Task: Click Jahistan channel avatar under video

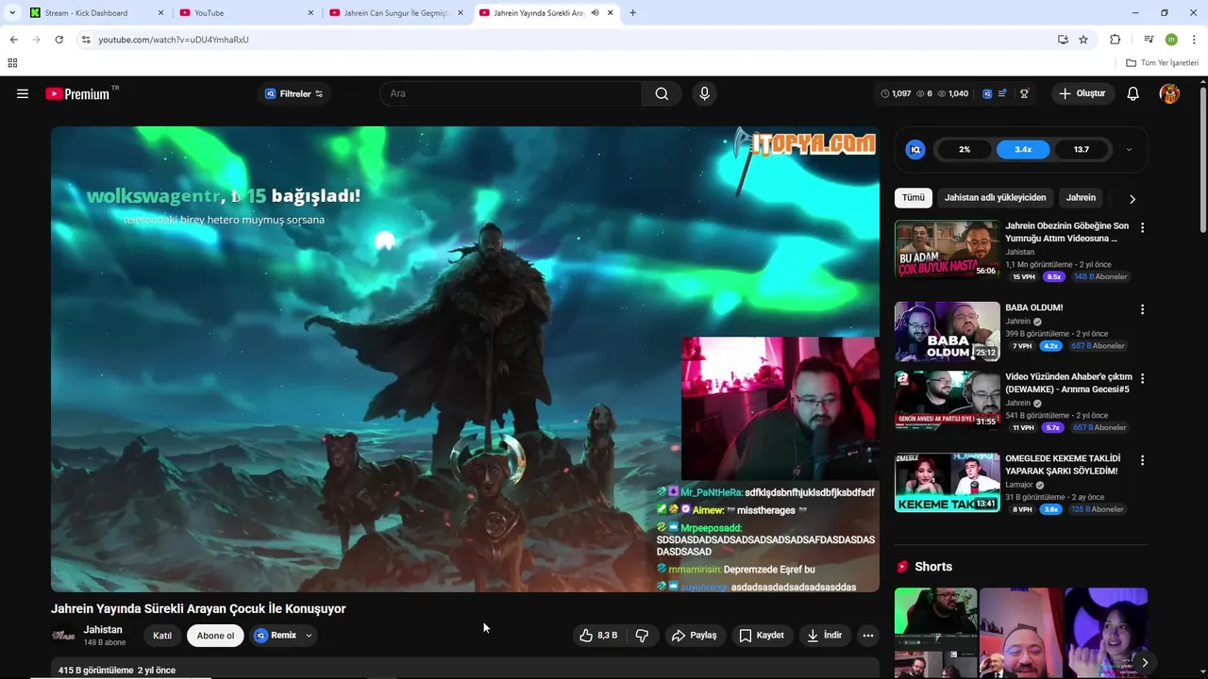Action: 63,636
